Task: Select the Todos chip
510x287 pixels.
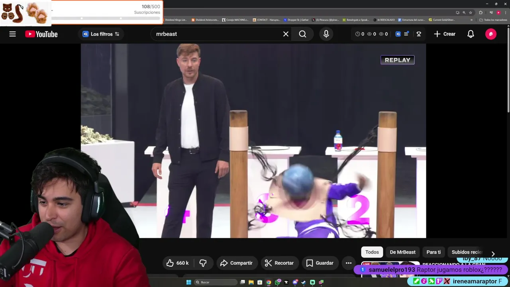Action: click(372, 252)
